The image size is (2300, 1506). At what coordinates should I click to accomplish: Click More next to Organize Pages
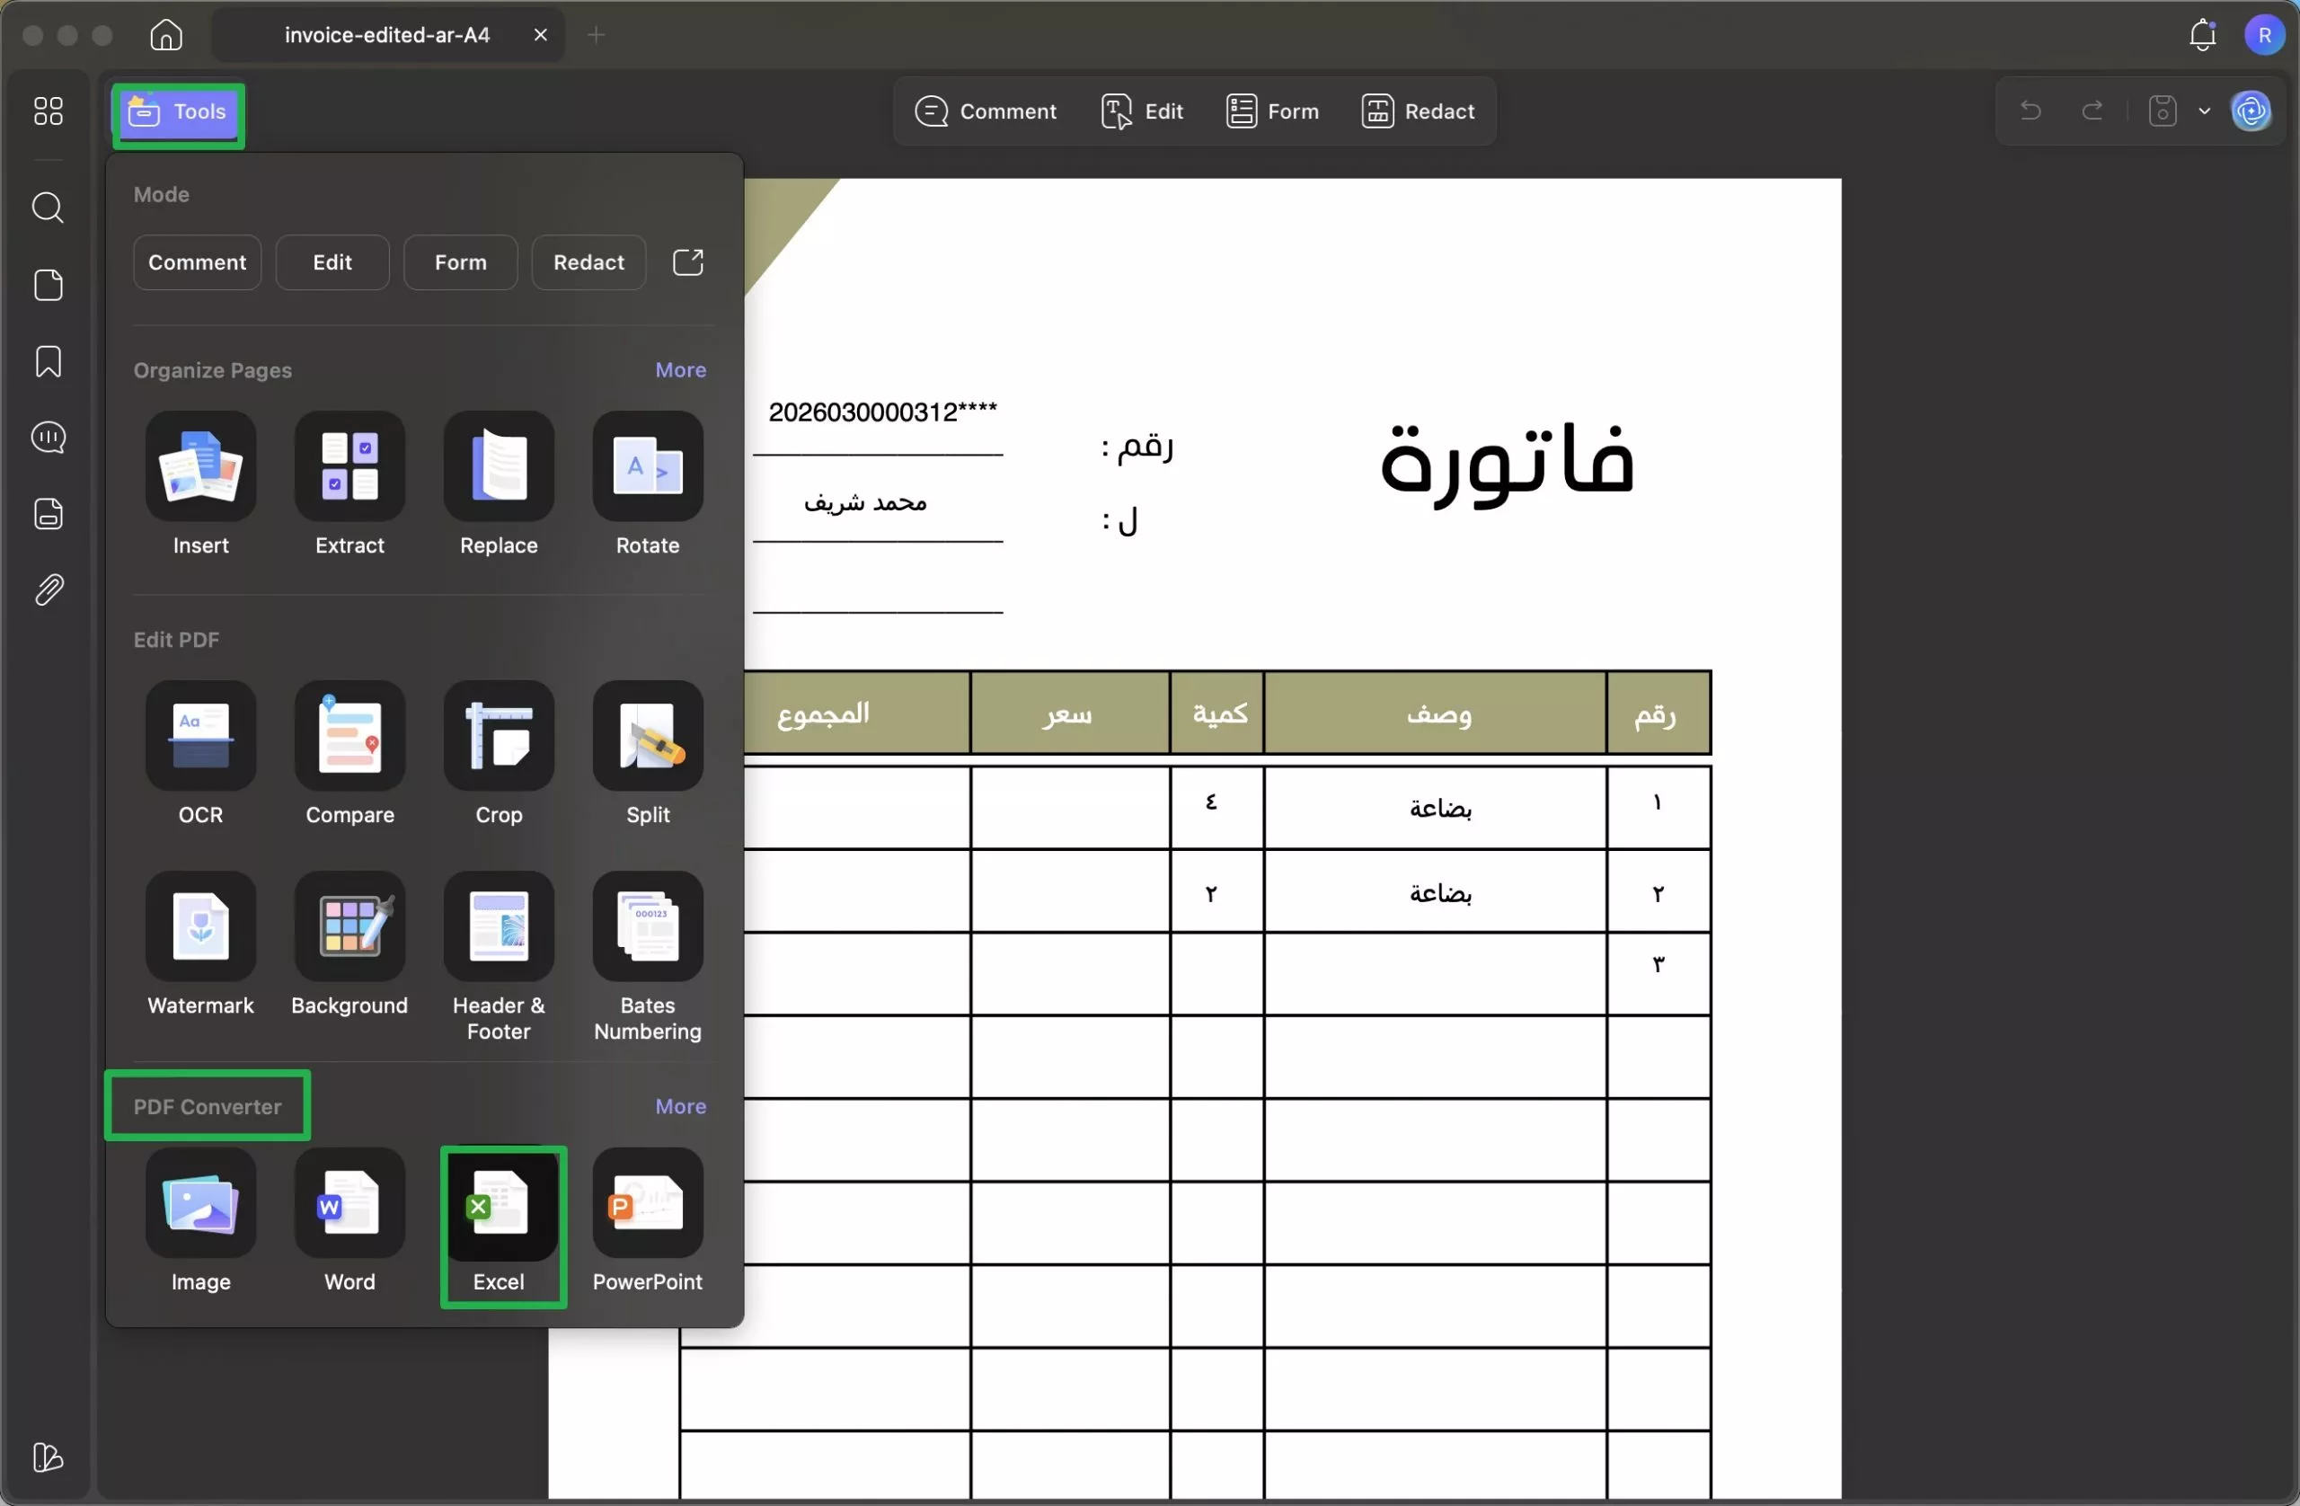680,370
